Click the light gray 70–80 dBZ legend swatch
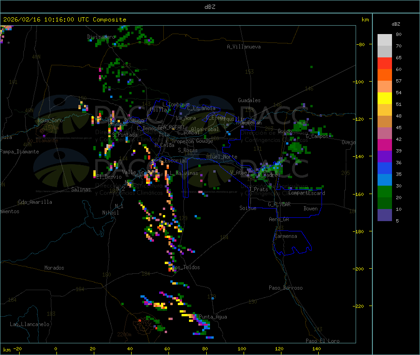This screenshot has width=420, height=355. click(x=385, y=40)
